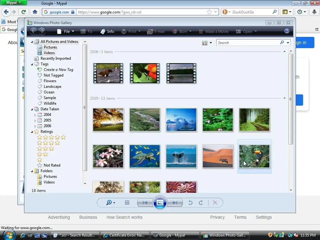Select Recently Imported

(52, 58)
